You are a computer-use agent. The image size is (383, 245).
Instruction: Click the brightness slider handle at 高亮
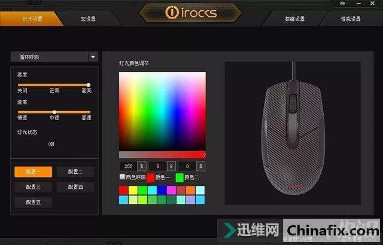click(x=89, y=85)
